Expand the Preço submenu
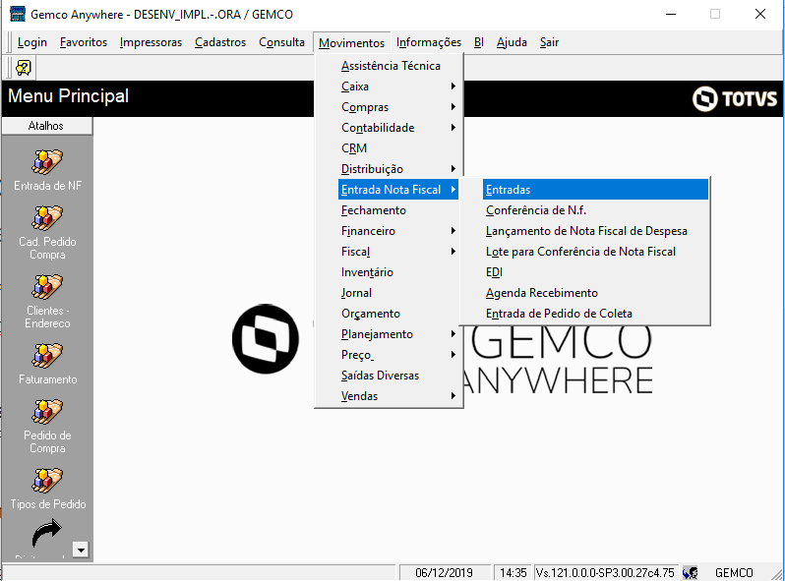 coord(398,354)
